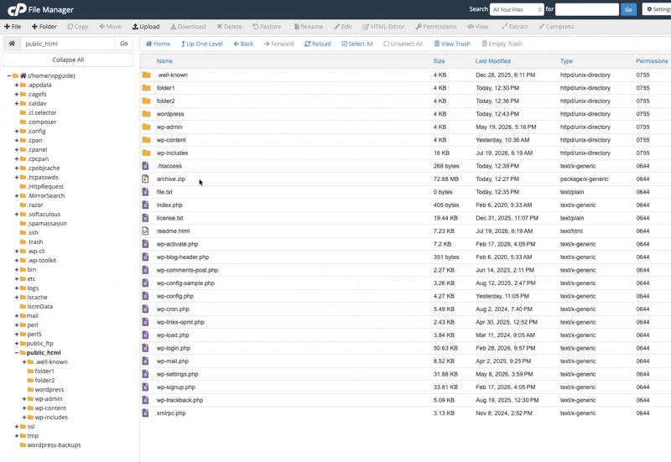The height and width of the screenshot is (462, 671).
Task: Collapse the public_html folder in tree
Action: point(17,353)
